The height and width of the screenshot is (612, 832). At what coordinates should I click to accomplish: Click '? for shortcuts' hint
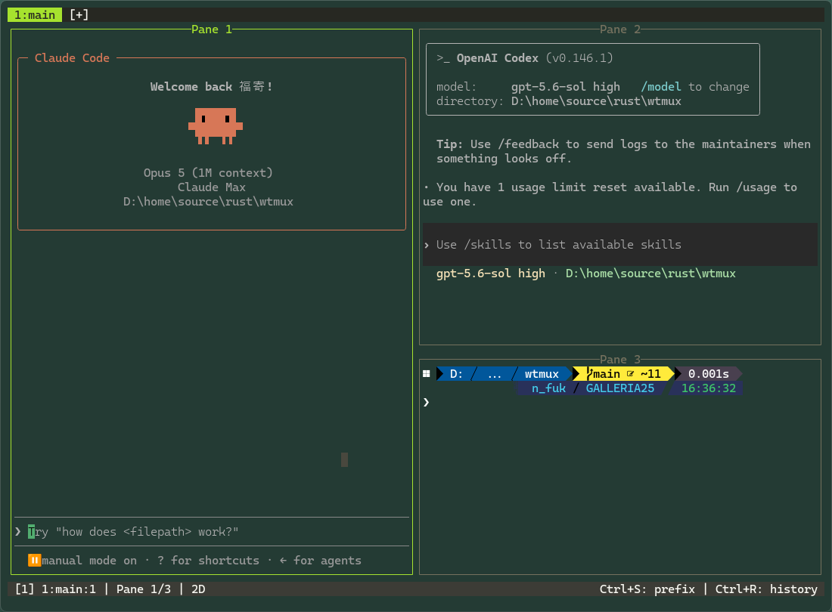click(208, 560)
